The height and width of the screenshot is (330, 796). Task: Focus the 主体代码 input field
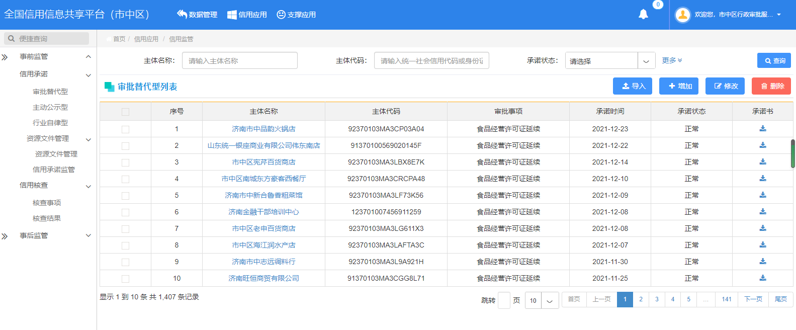pyautogui.click(x=431, y=60)
